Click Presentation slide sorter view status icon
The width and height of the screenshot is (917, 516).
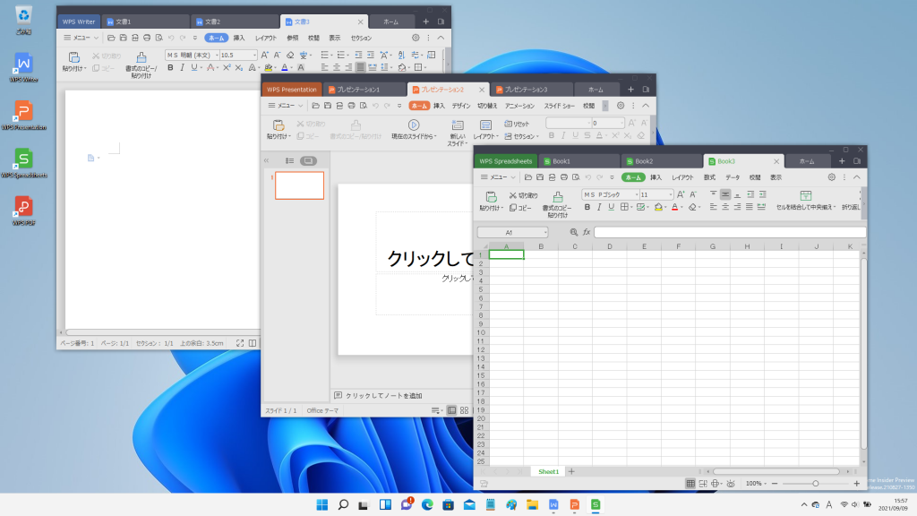click(465, 410)
